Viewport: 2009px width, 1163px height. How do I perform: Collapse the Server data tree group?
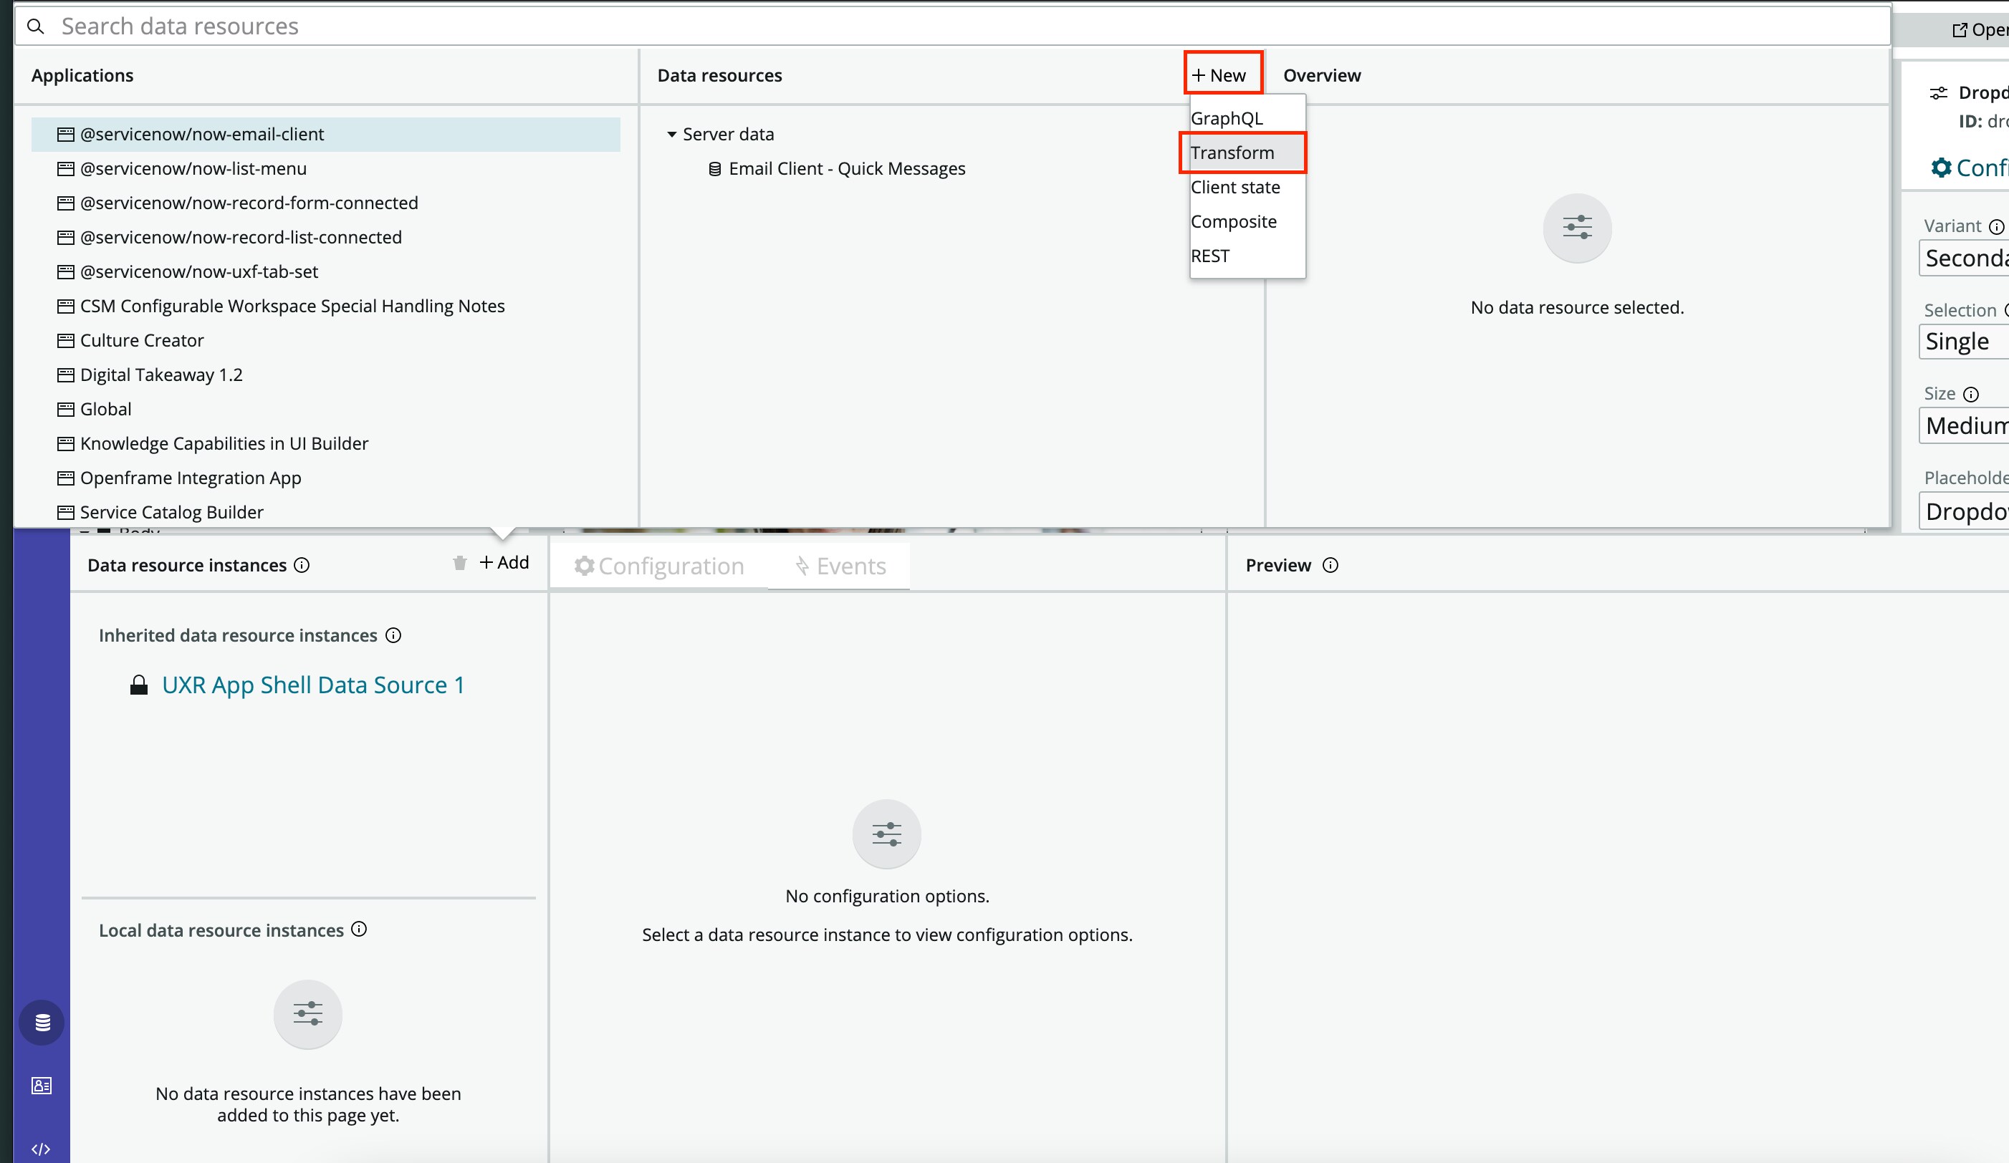[x=671, y=135]
